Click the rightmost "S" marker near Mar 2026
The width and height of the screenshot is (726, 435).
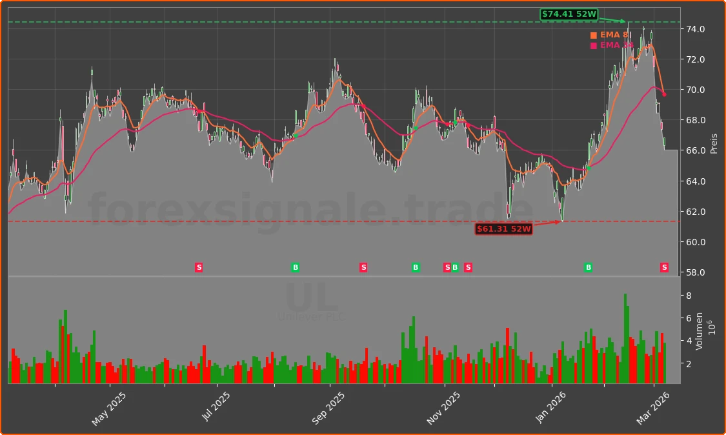click(x=663, y=267)
